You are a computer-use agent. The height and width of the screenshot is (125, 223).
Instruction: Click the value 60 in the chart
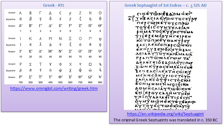pos(70,57)
